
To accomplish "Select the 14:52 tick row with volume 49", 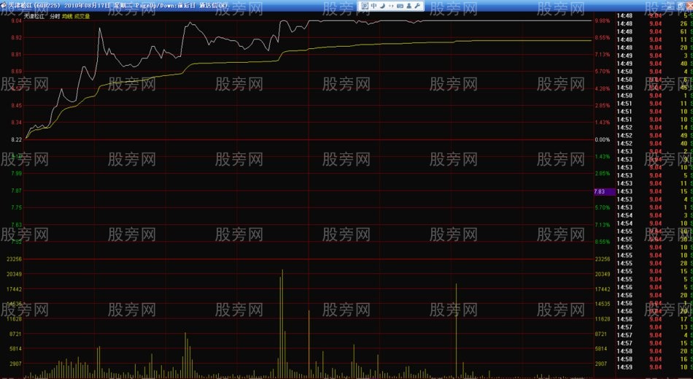I will coord(654,136).
